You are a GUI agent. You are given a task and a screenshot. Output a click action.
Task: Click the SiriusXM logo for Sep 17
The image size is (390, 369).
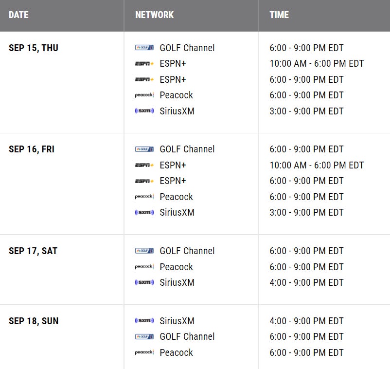coord(144,282)
